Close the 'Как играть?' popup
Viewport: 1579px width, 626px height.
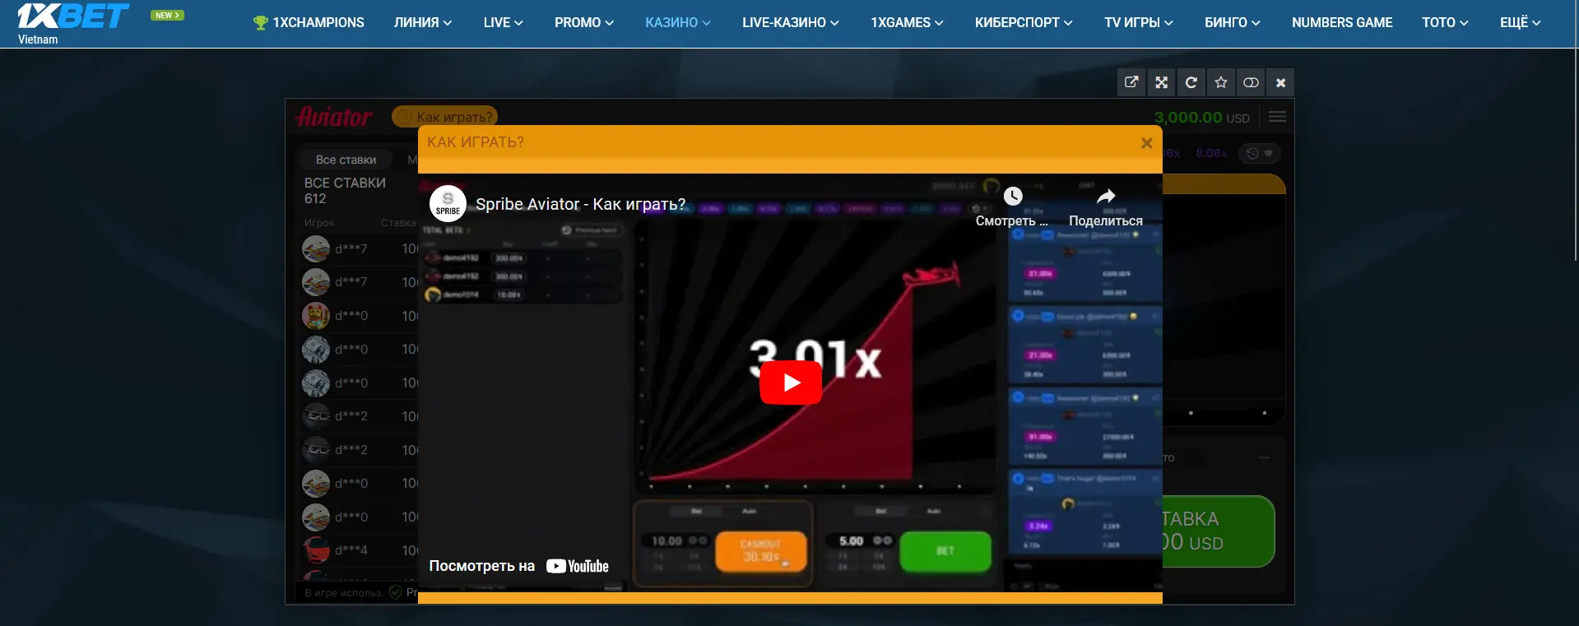click(x=1146, y=143)
